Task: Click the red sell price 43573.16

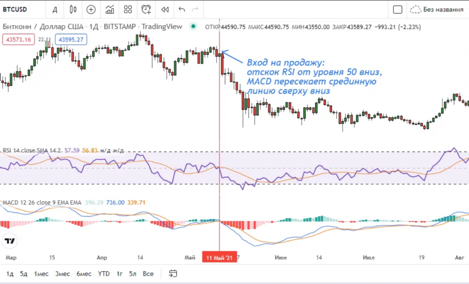Action: pyautogui.click(x=18, y=39)
